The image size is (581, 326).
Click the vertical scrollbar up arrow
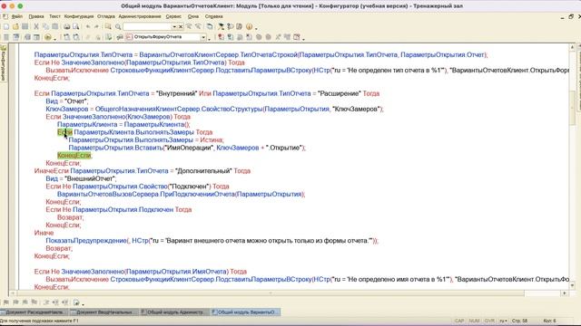pyautogui.click(x=572, y=47)
